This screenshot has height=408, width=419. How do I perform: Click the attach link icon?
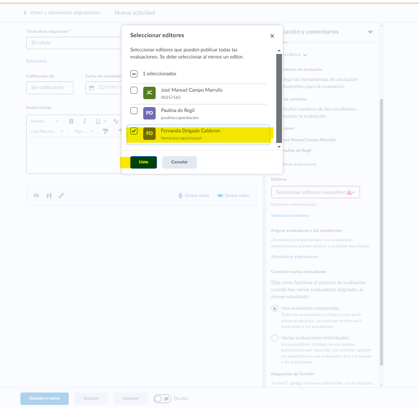tap(61, 196)
